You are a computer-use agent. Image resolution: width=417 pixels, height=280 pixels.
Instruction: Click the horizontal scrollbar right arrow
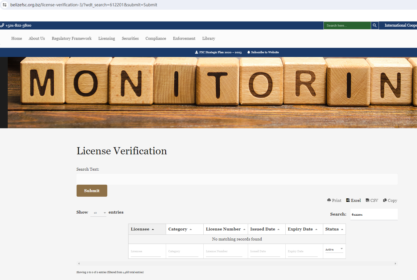pyautogui.click(x=395, y=264)
